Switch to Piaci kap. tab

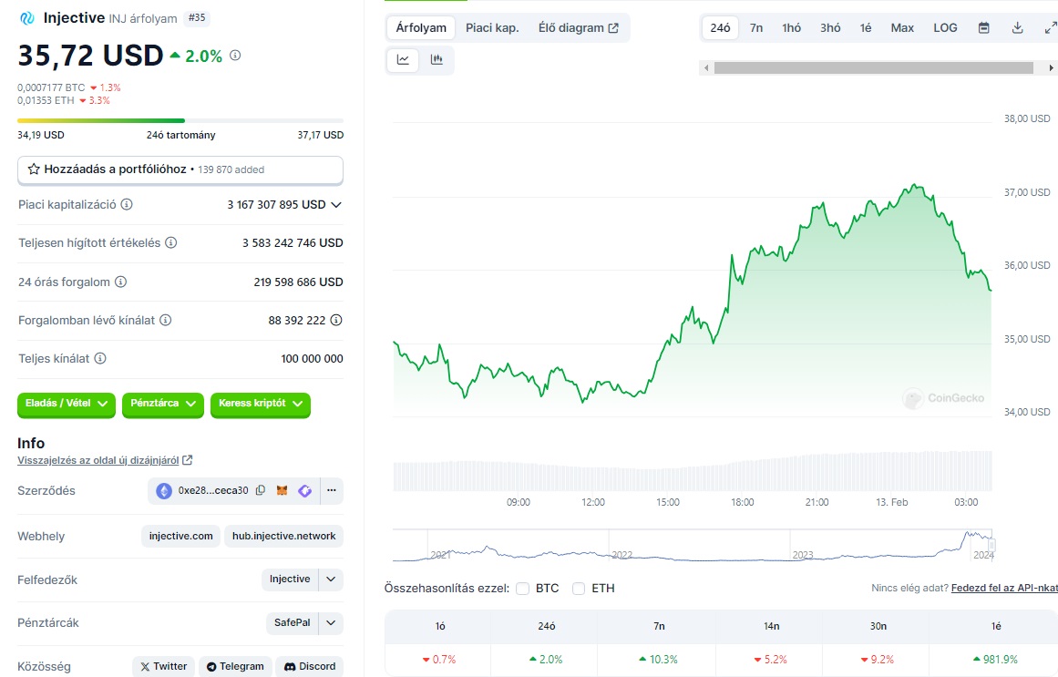coord(492,27)
